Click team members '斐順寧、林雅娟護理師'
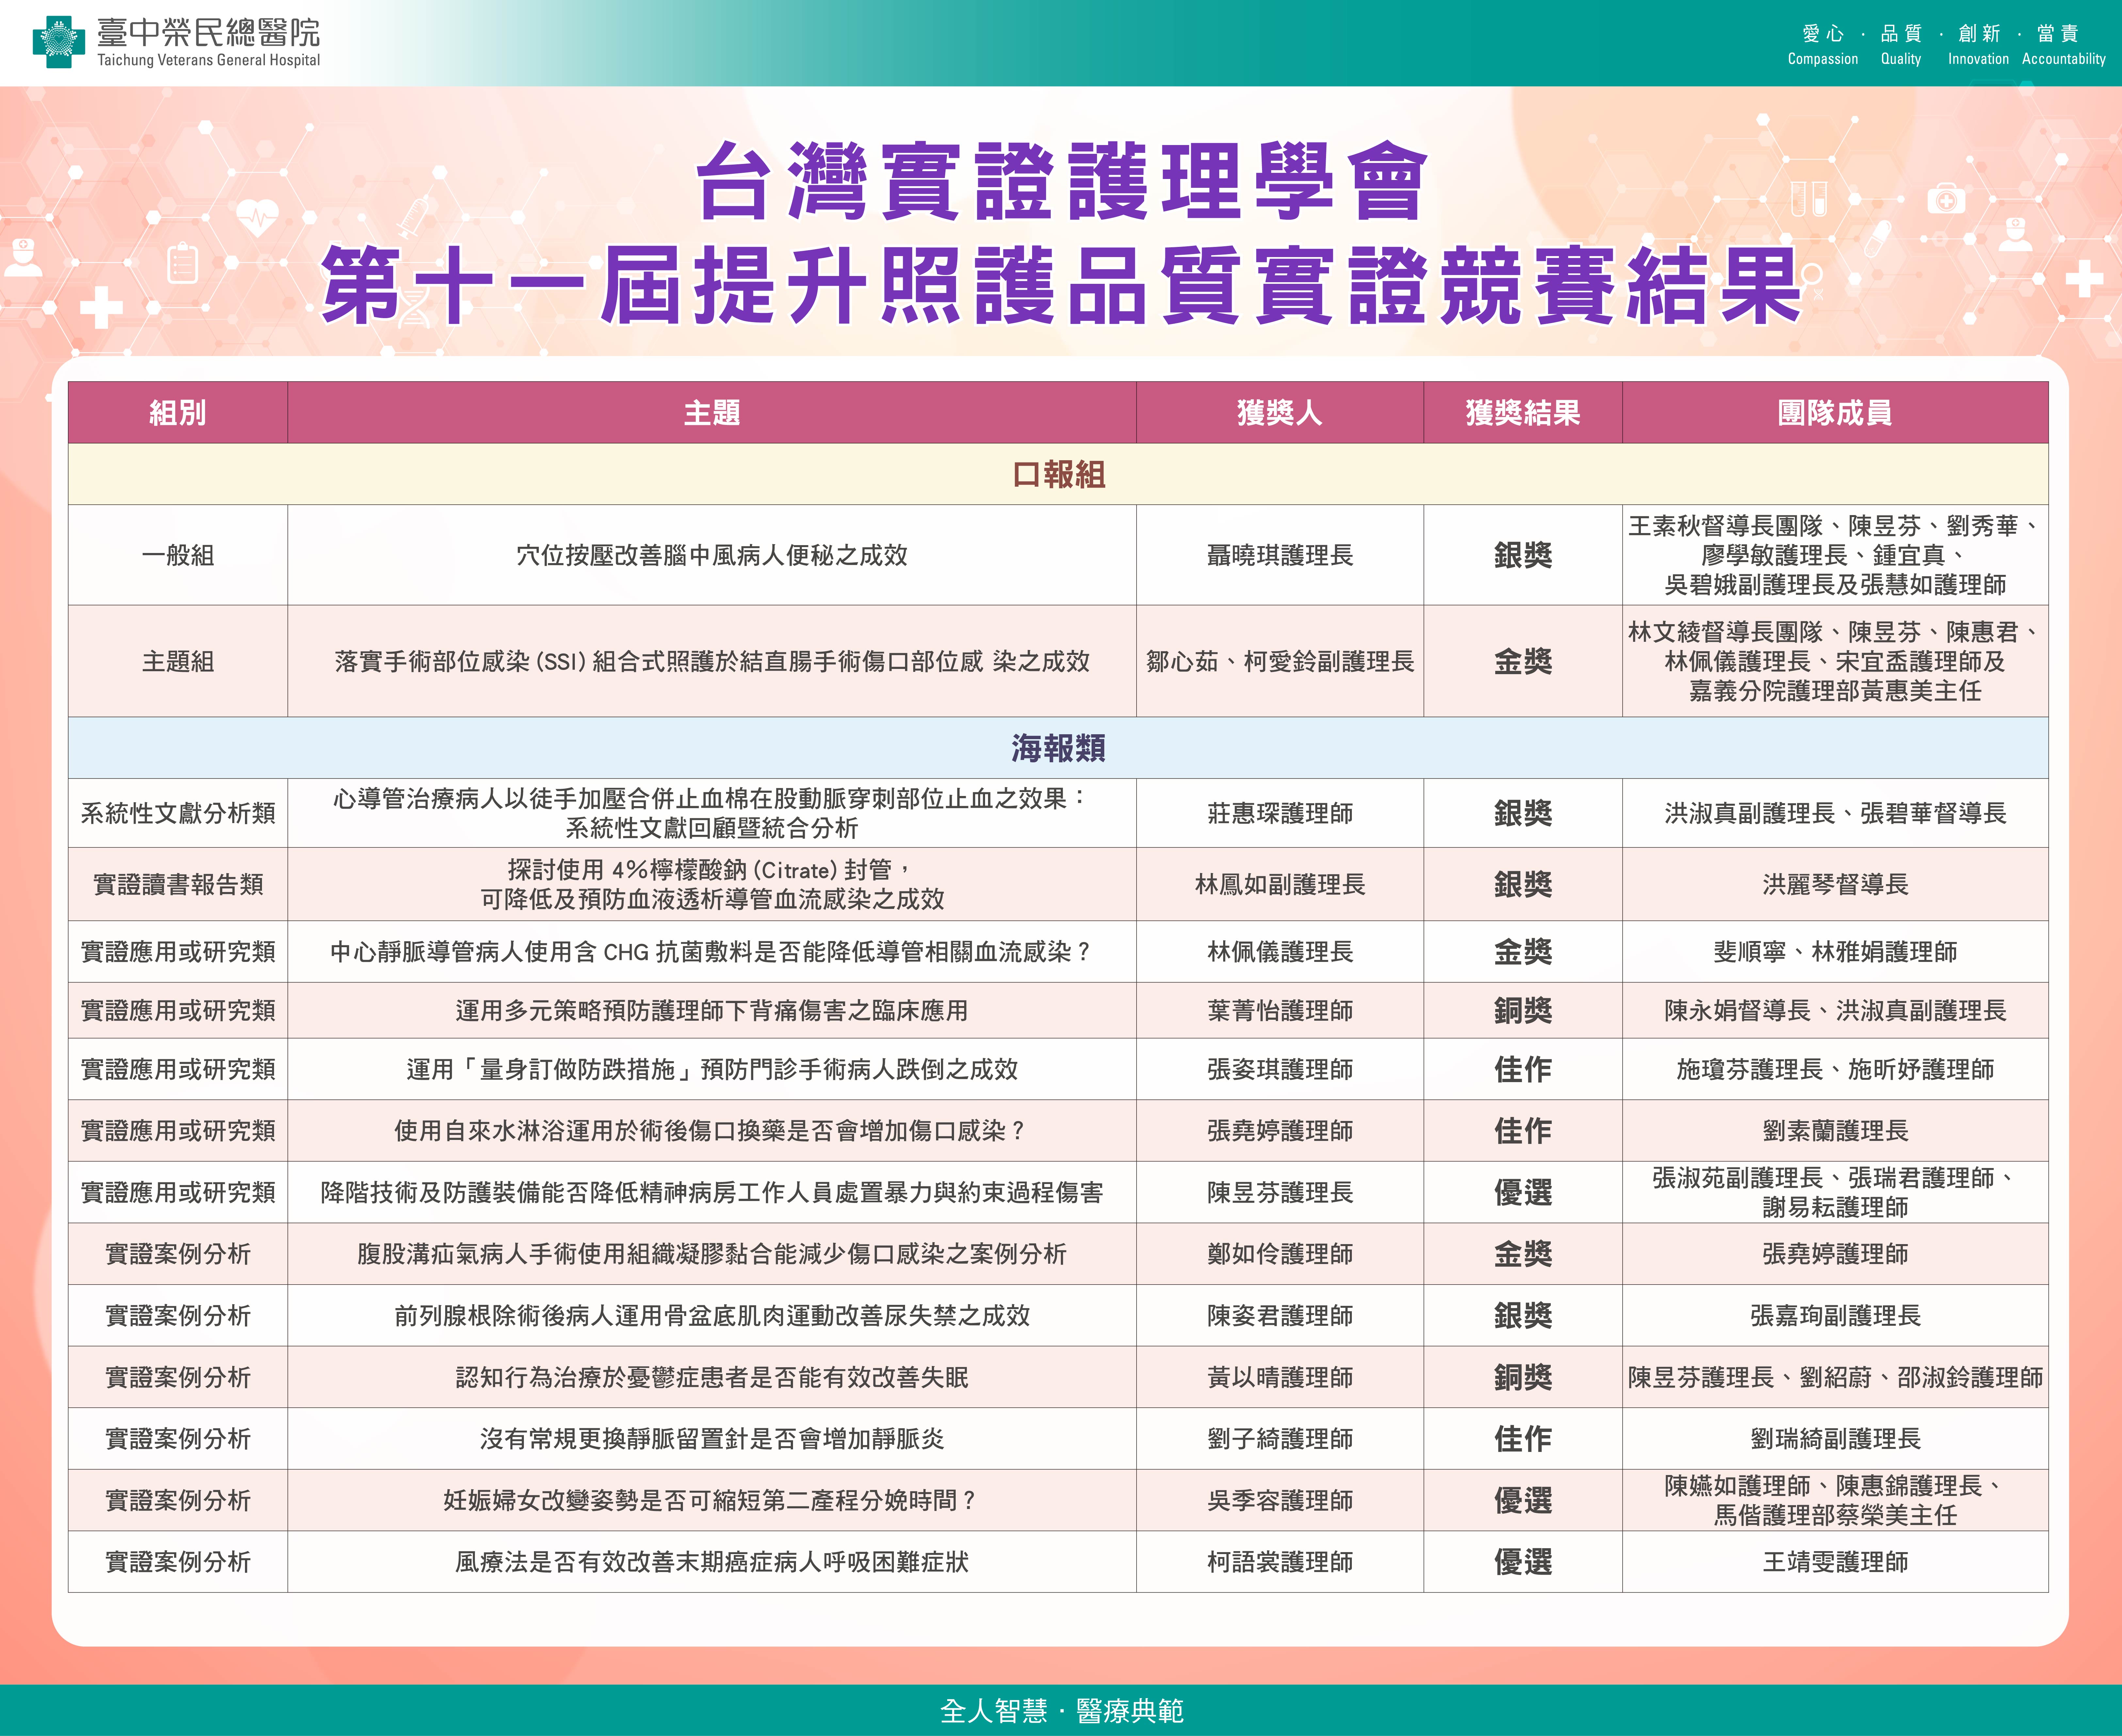2122x1736 pixels. pyautogui.click(x=1835, y=951)
